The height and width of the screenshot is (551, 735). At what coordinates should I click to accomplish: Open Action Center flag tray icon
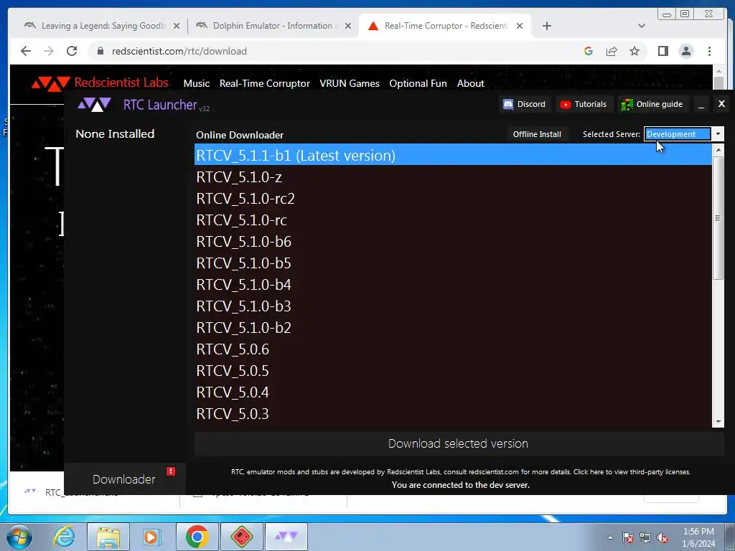tap(628, 538)
